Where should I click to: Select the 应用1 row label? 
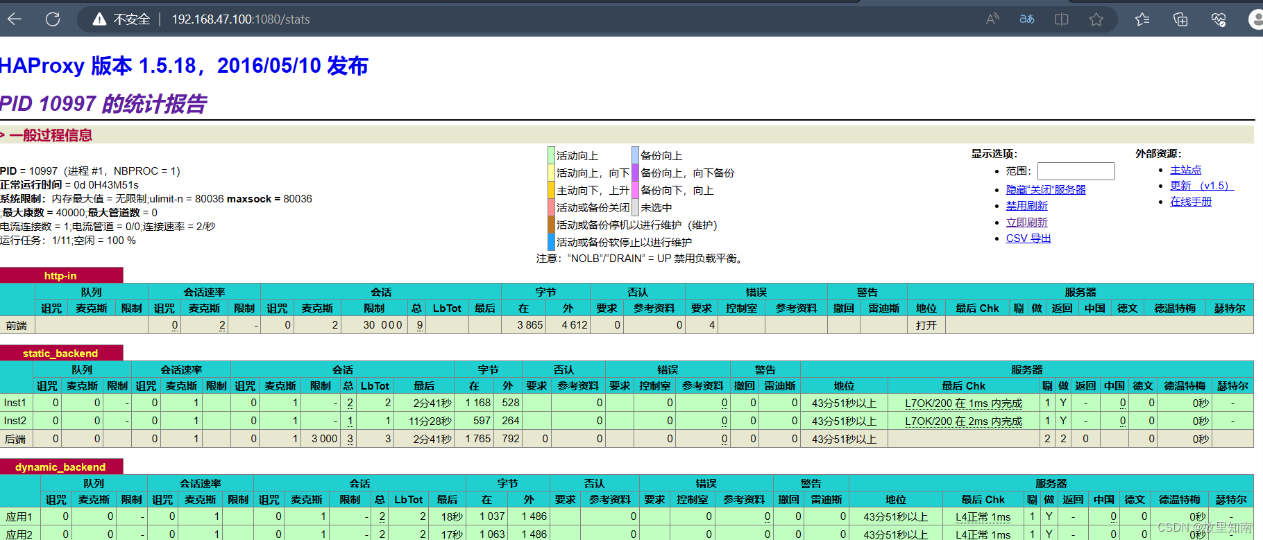19,516
